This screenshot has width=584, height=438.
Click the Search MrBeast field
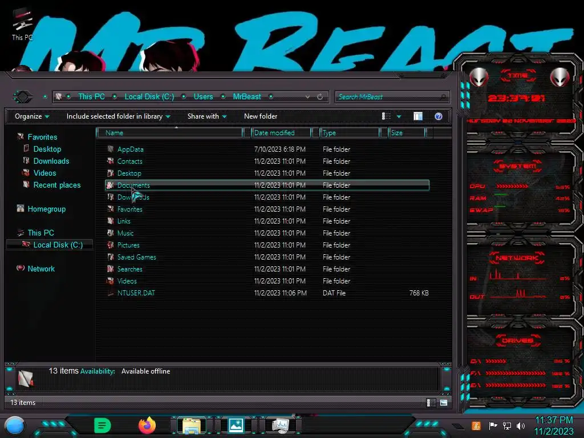coord(392,97)
